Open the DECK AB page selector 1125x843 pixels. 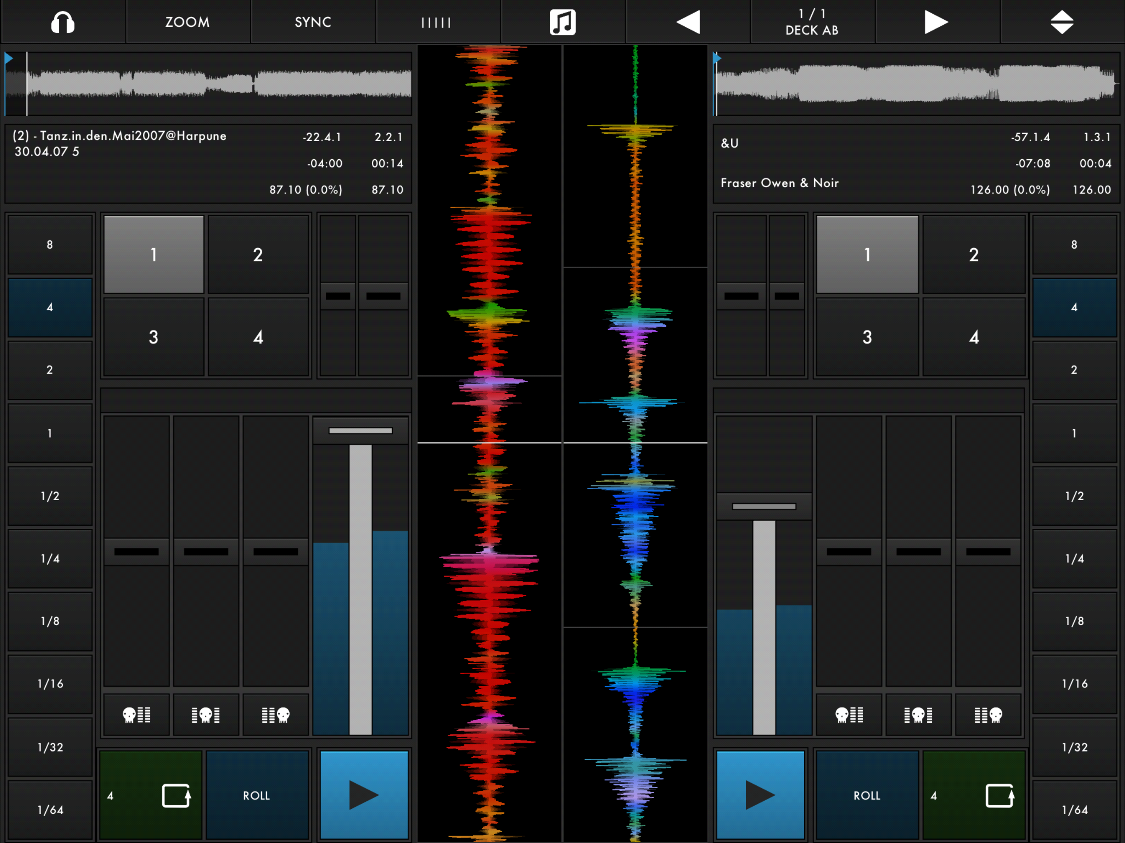(812, 22)
